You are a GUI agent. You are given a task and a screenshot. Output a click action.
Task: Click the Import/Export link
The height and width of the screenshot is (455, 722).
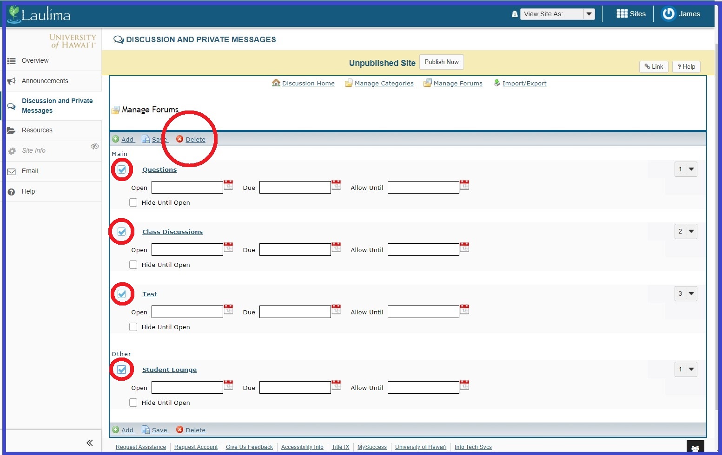coord(524,84)
